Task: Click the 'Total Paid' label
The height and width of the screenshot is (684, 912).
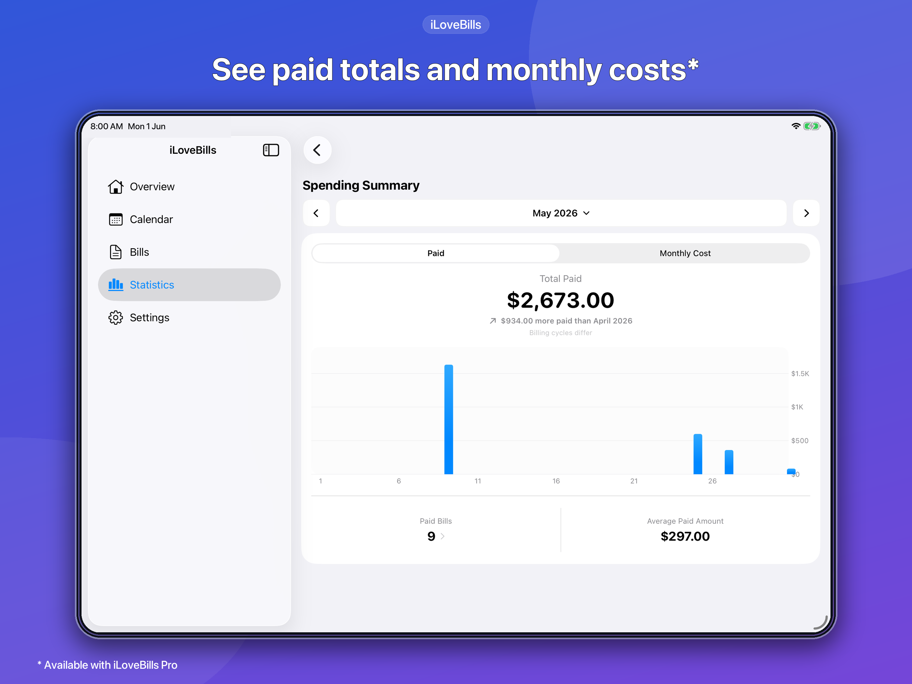Action: 560,279
